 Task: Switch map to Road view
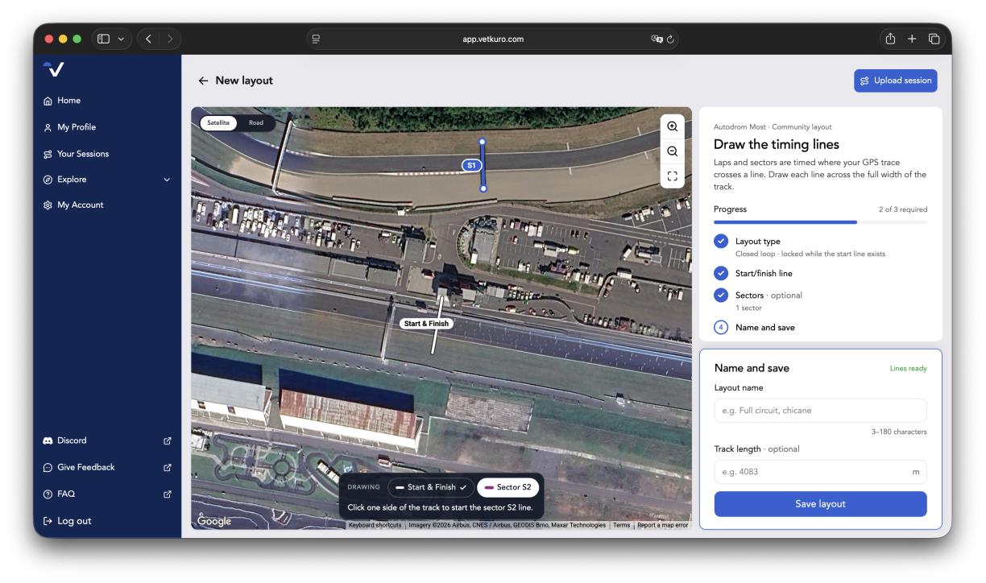(x=256, y=123)
